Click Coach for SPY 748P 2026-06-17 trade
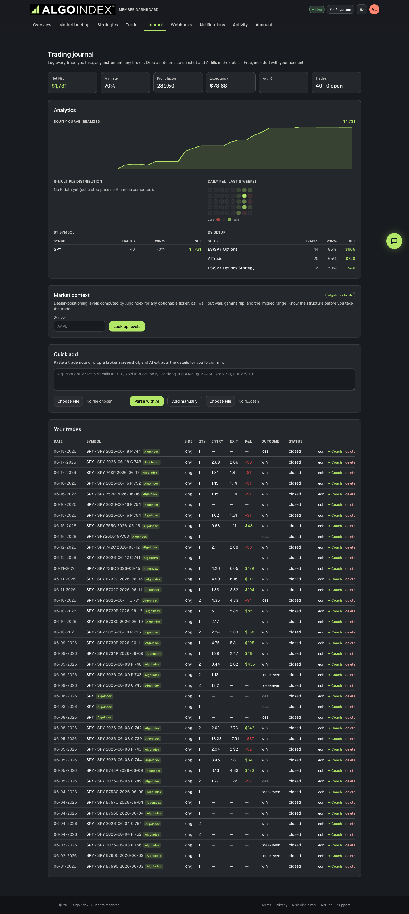This screenshot has height=914, width=409. click(x=335, y=473)
